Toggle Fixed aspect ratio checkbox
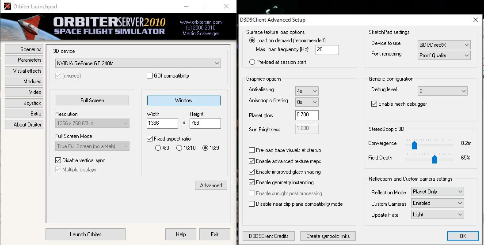This screenshot has width=484, height=245. [150, 139]
